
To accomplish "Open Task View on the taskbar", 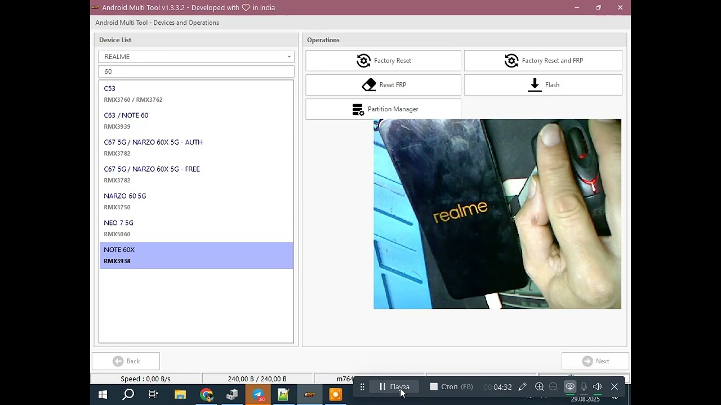I will pos(153,395).
